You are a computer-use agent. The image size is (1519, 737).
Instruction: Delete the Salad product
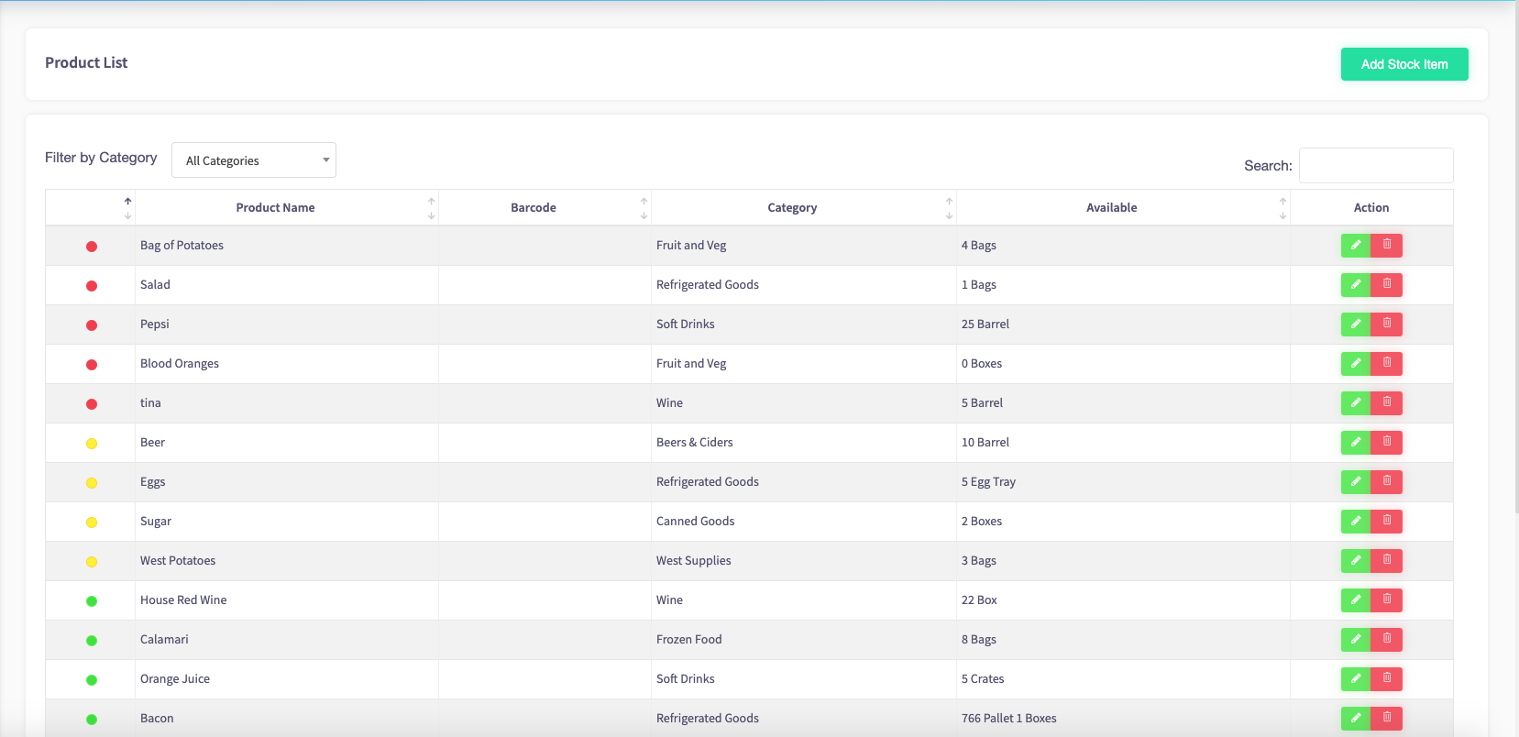(x=1387, y=285)
